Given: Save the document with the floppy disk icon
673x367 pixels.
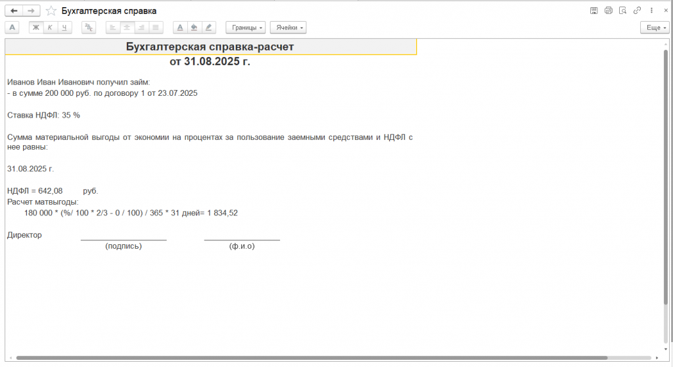Looking at the screenshot, I should [x=594, y=11].
